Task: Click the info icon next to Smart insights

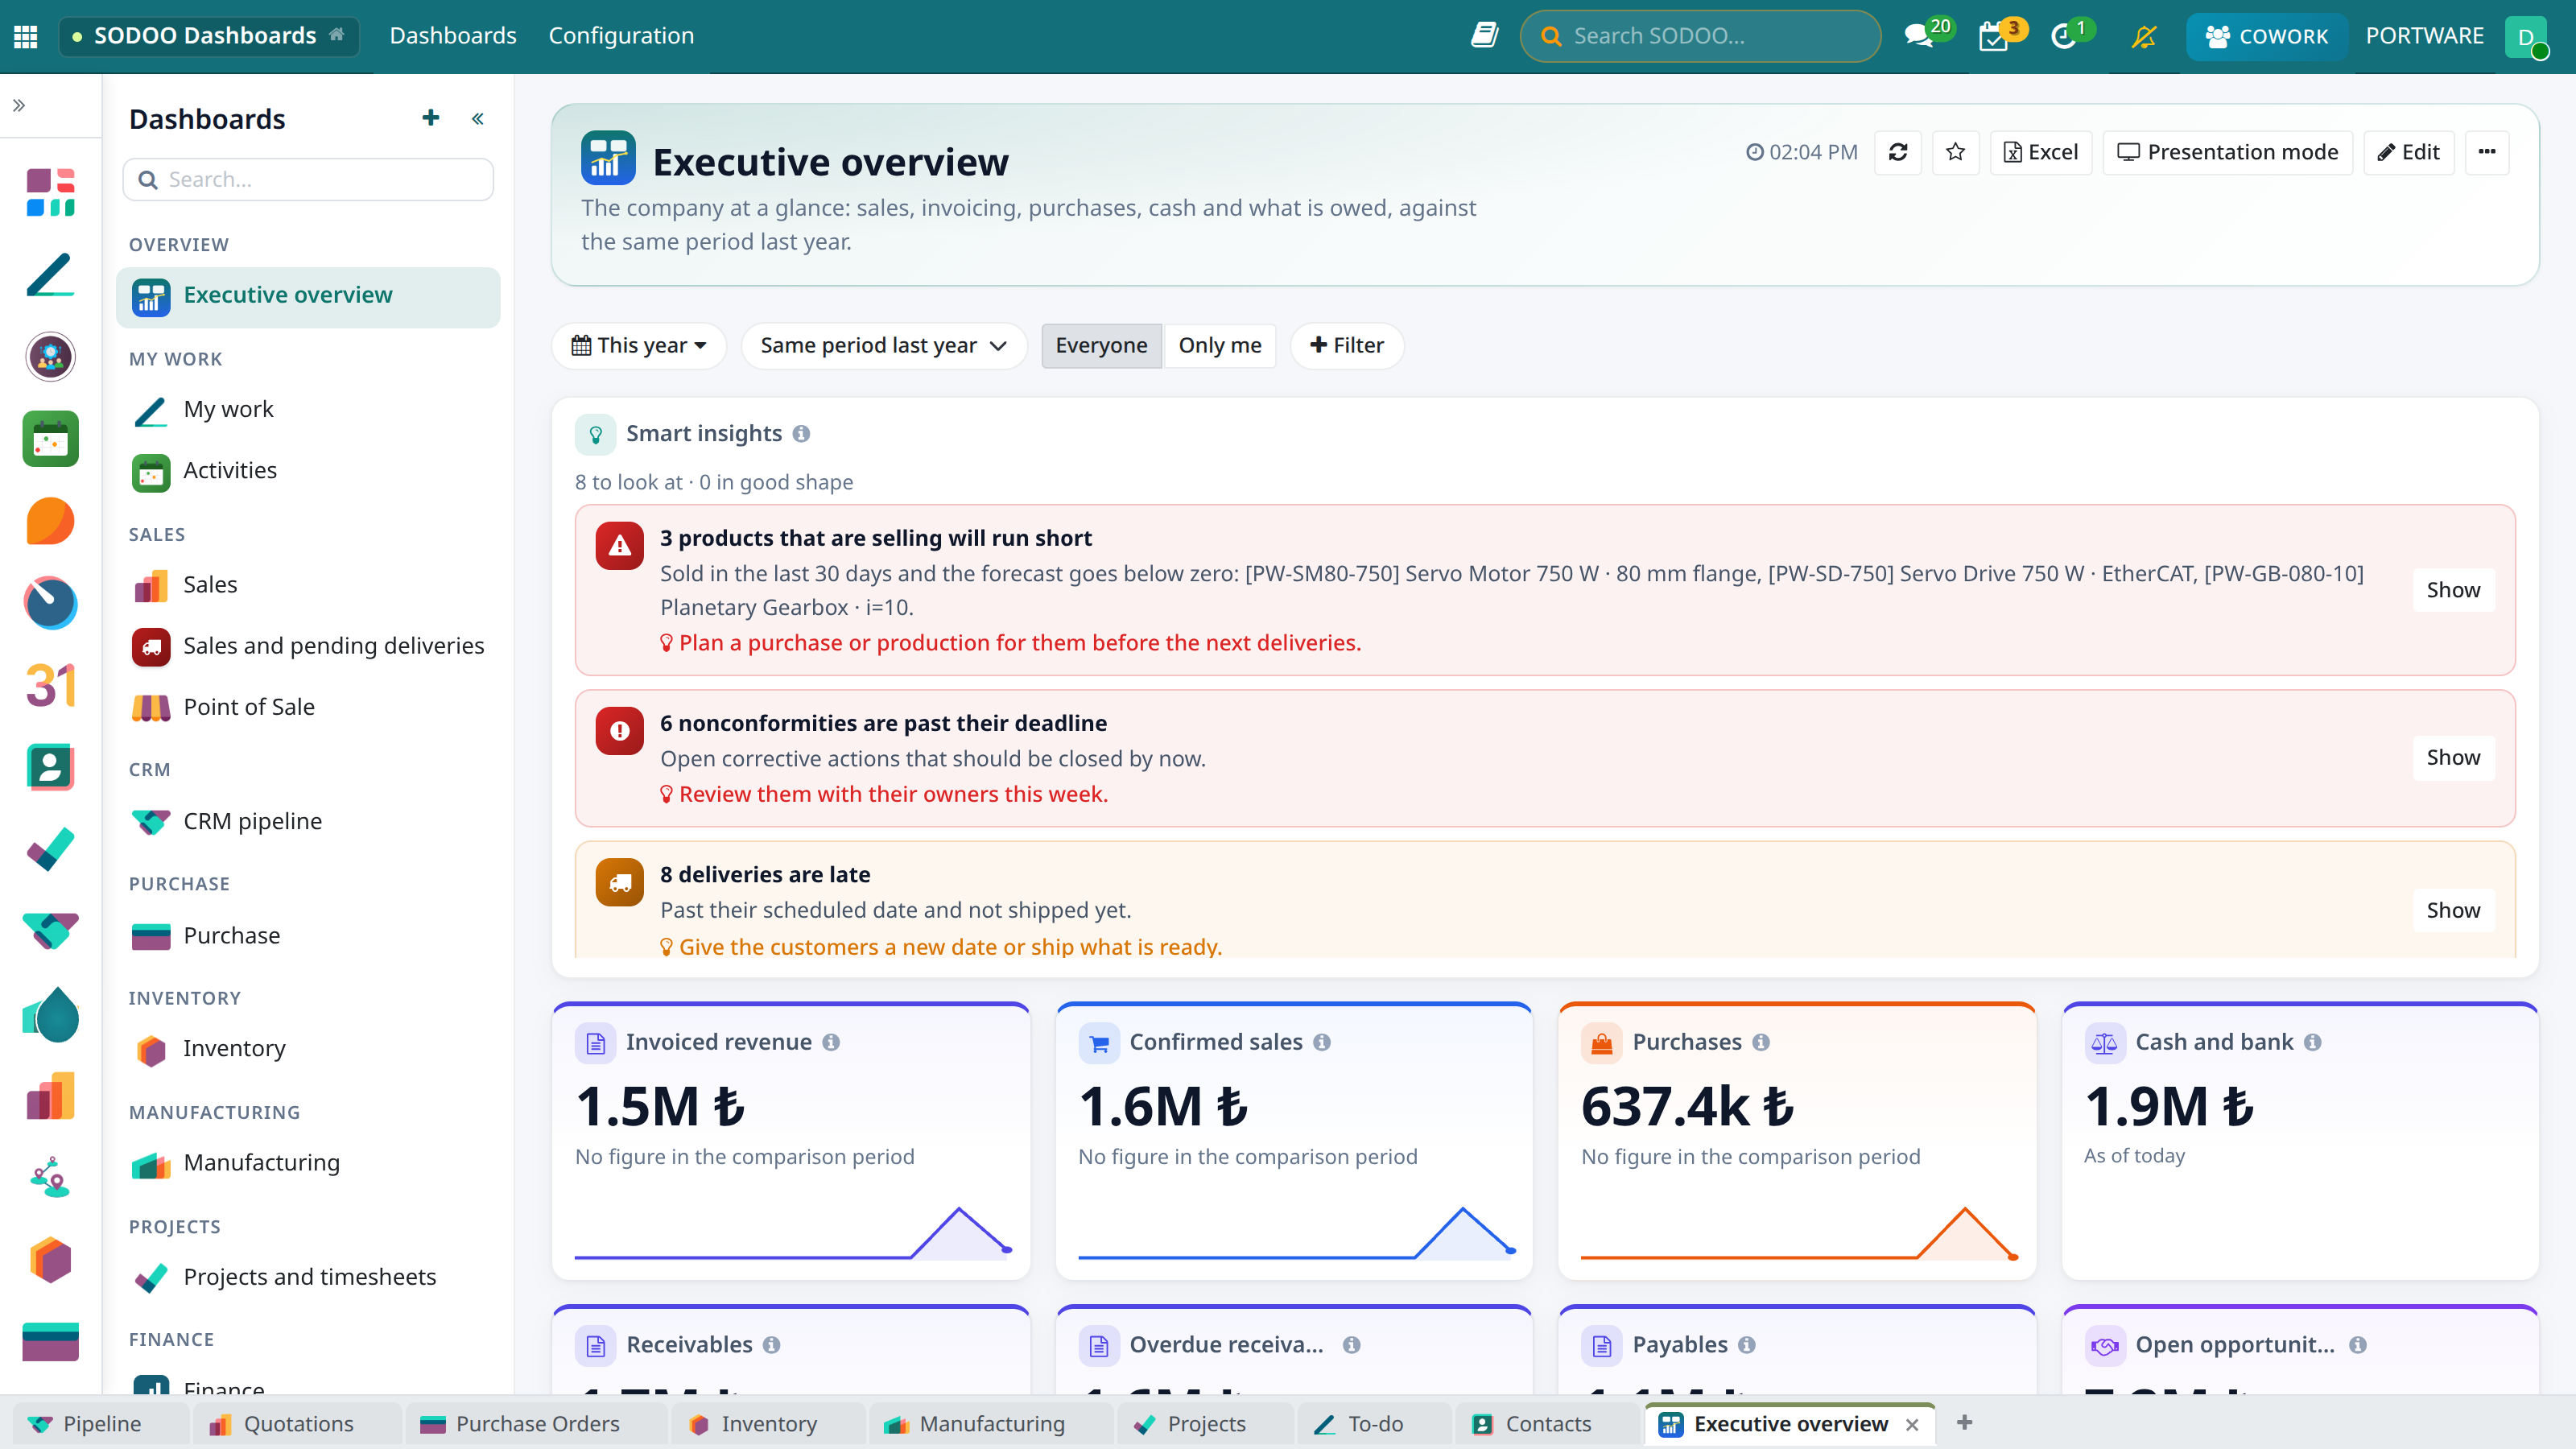Action: 801,434
